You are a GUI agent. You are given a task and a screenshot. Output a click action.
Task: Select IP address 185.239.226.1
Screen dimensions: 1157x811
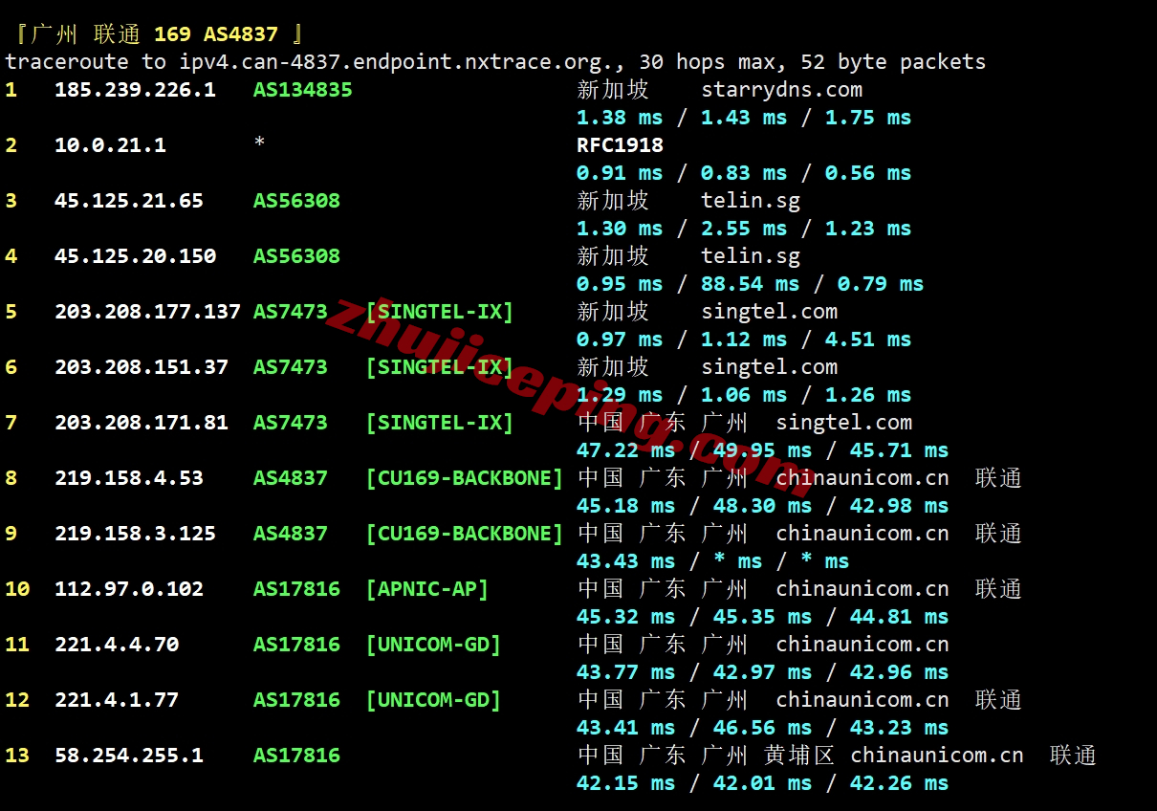135,90
